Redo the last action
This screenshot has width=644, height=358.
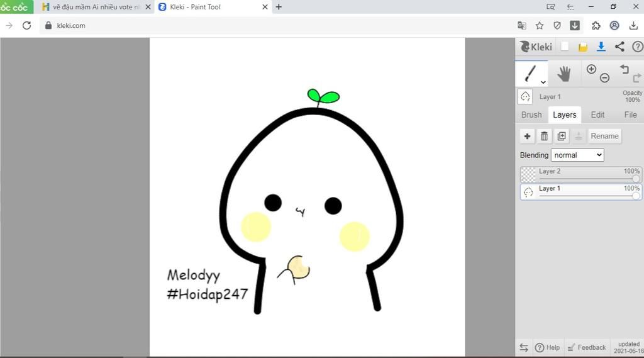[637, 77]
